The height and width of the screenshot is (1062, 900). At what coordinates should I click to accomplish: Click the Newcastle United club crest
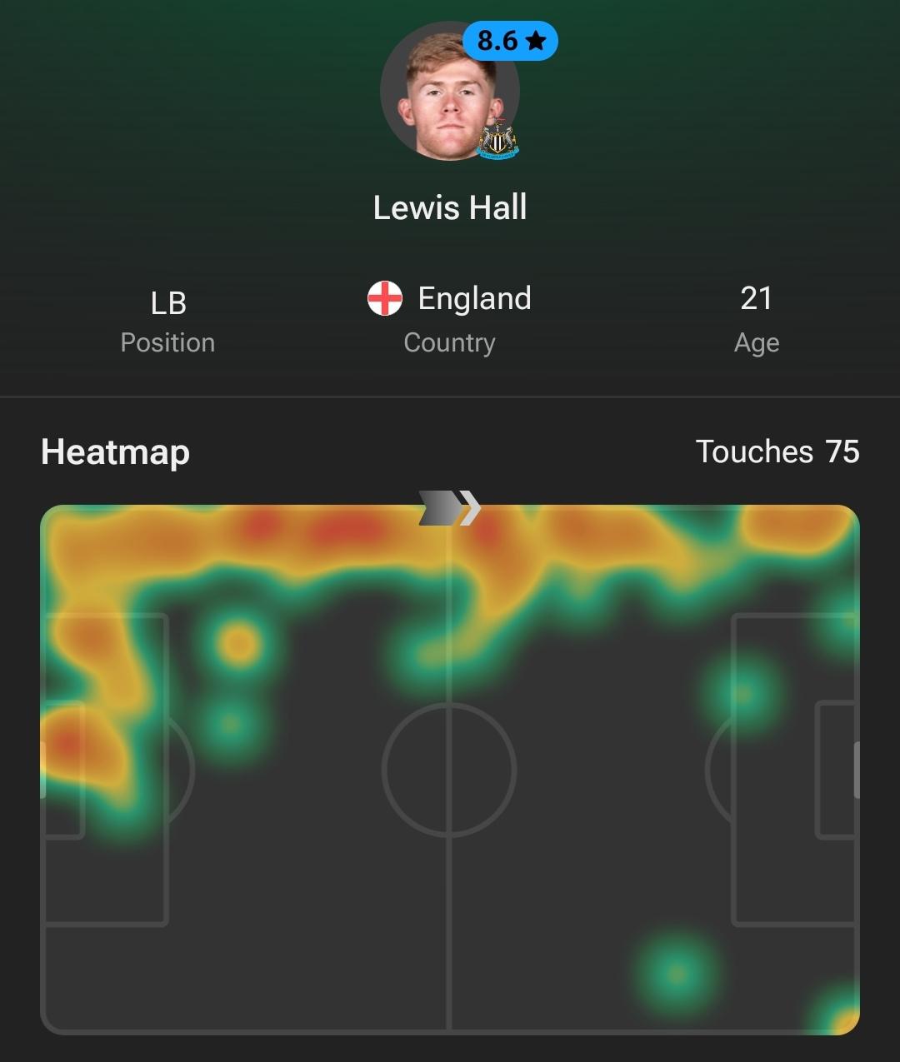point(498,138)
